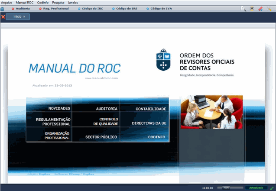Image resolution: width=276 pixels, height=191 pixels.
Task: Click the MANUAL DO ROC title
Action: point(75,68)
